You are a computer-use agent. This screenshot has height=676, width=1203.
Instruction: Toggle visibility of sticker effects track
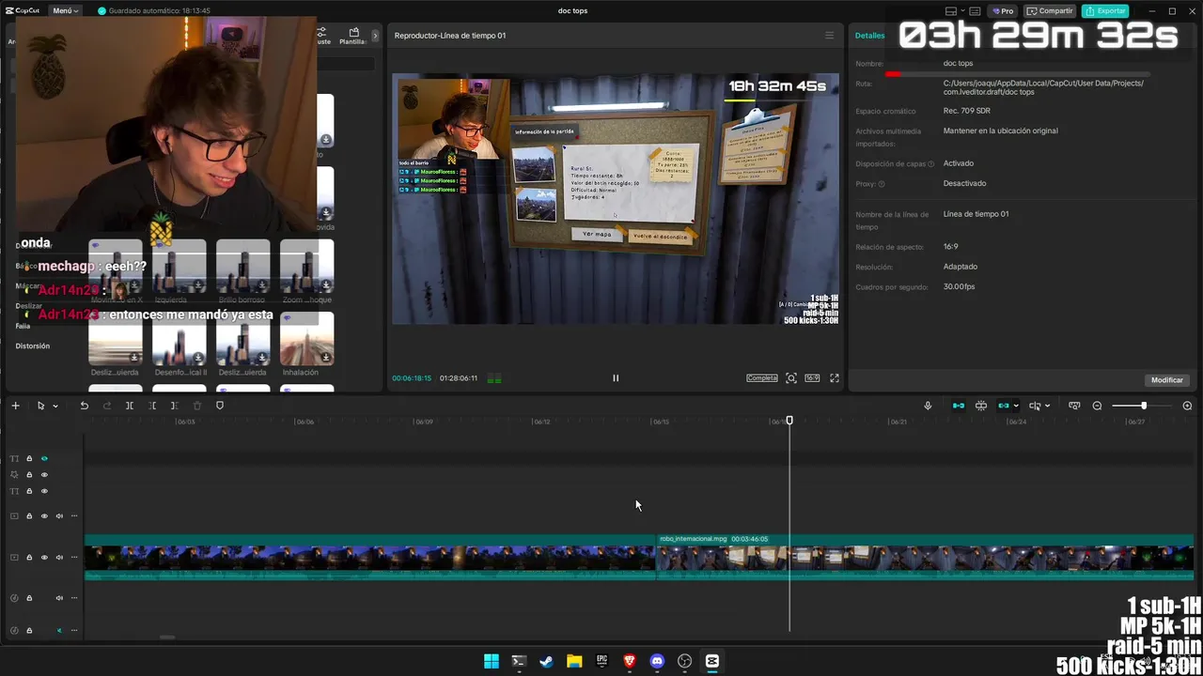point(44,475)
